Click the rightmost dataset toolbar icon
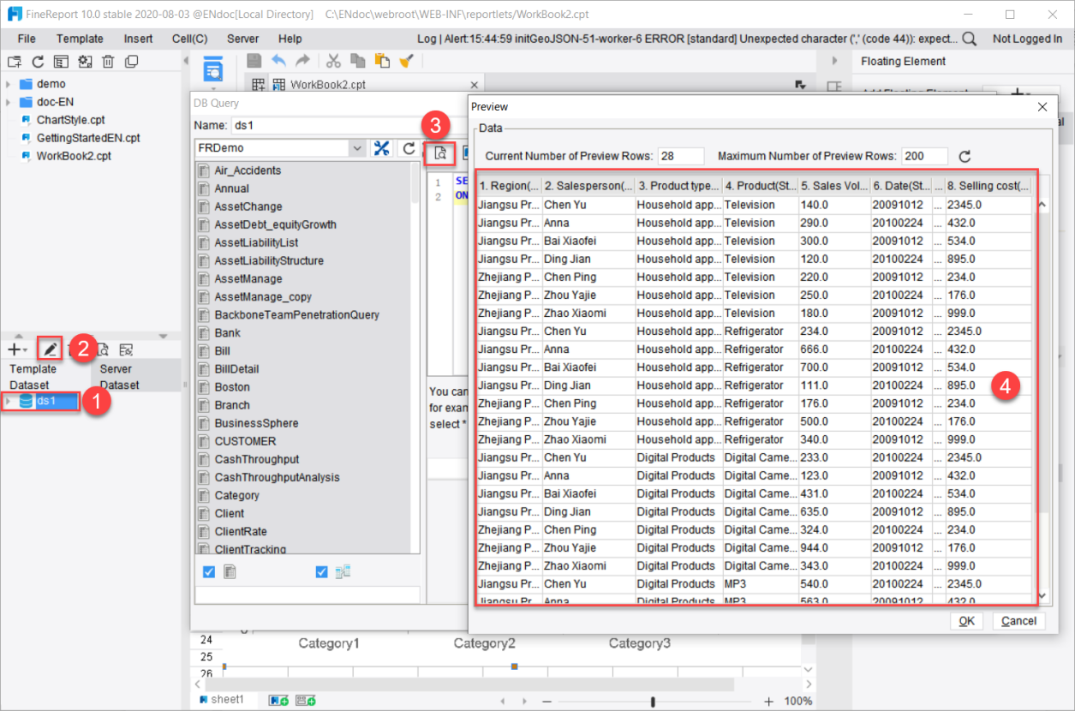Viewport: 1075px width, 711px height. [x=126, y=350]
